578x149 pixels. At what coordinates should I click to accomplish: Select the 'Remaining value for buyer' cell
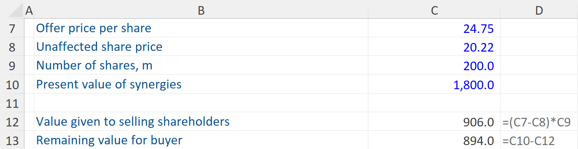(109, 140)
